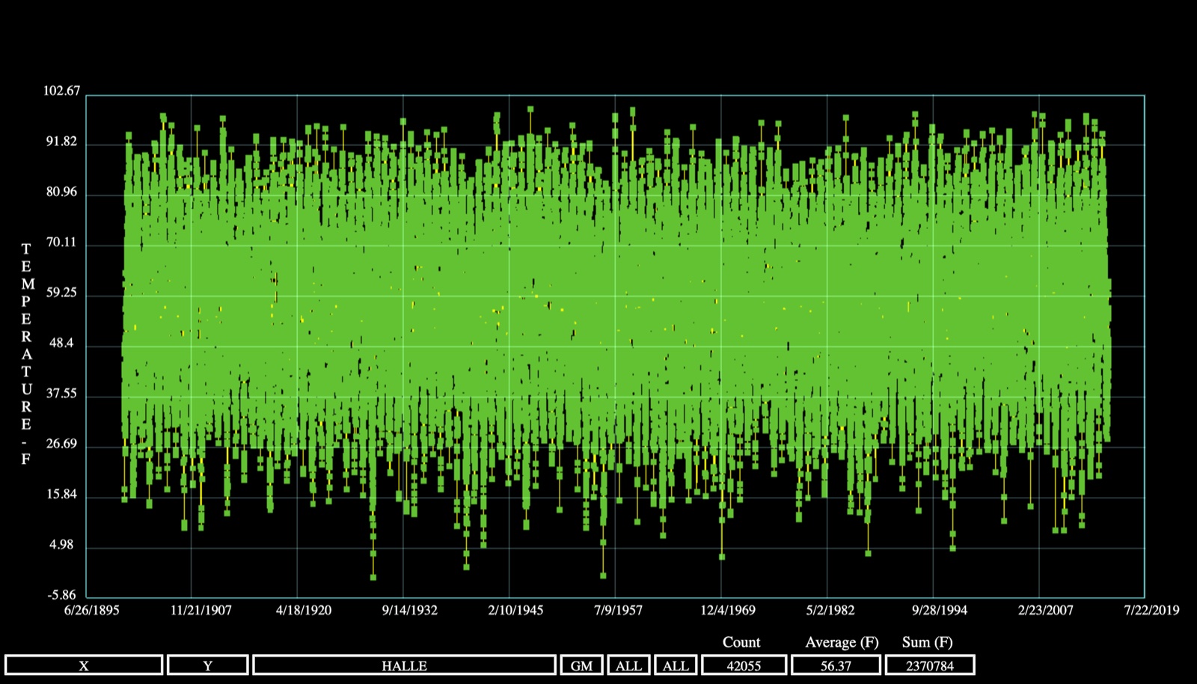Open the HALLE station selector
The width and height of the screenshot is (1197, 684).
coord(405,665)
